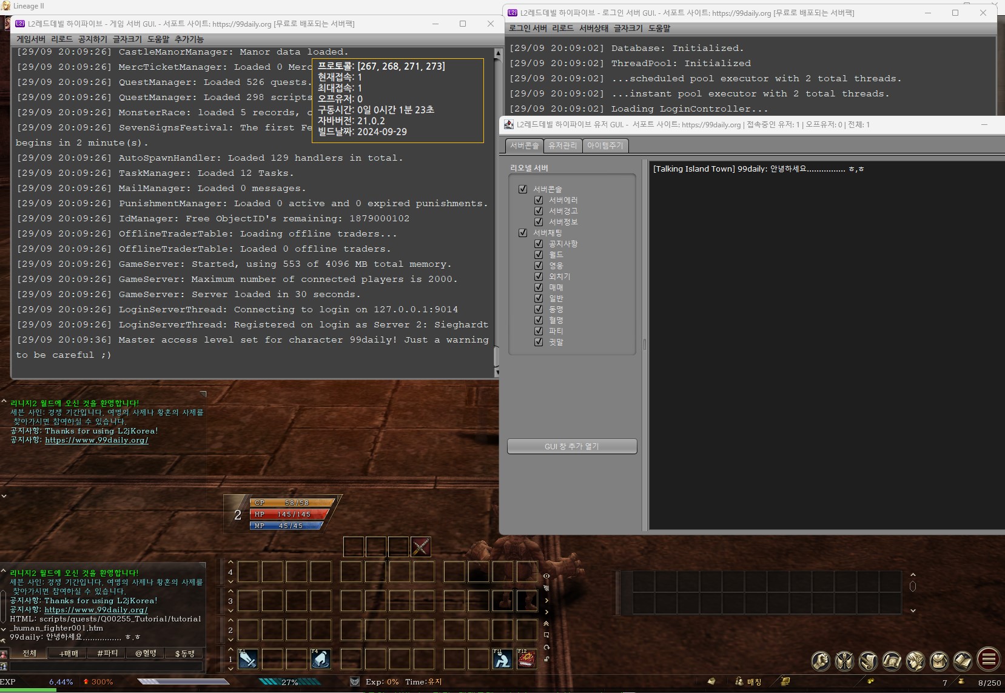Viewport: 1005px width, 693px height.
Task: Open the Inventory backpack icon
Action: pos(939,660)
